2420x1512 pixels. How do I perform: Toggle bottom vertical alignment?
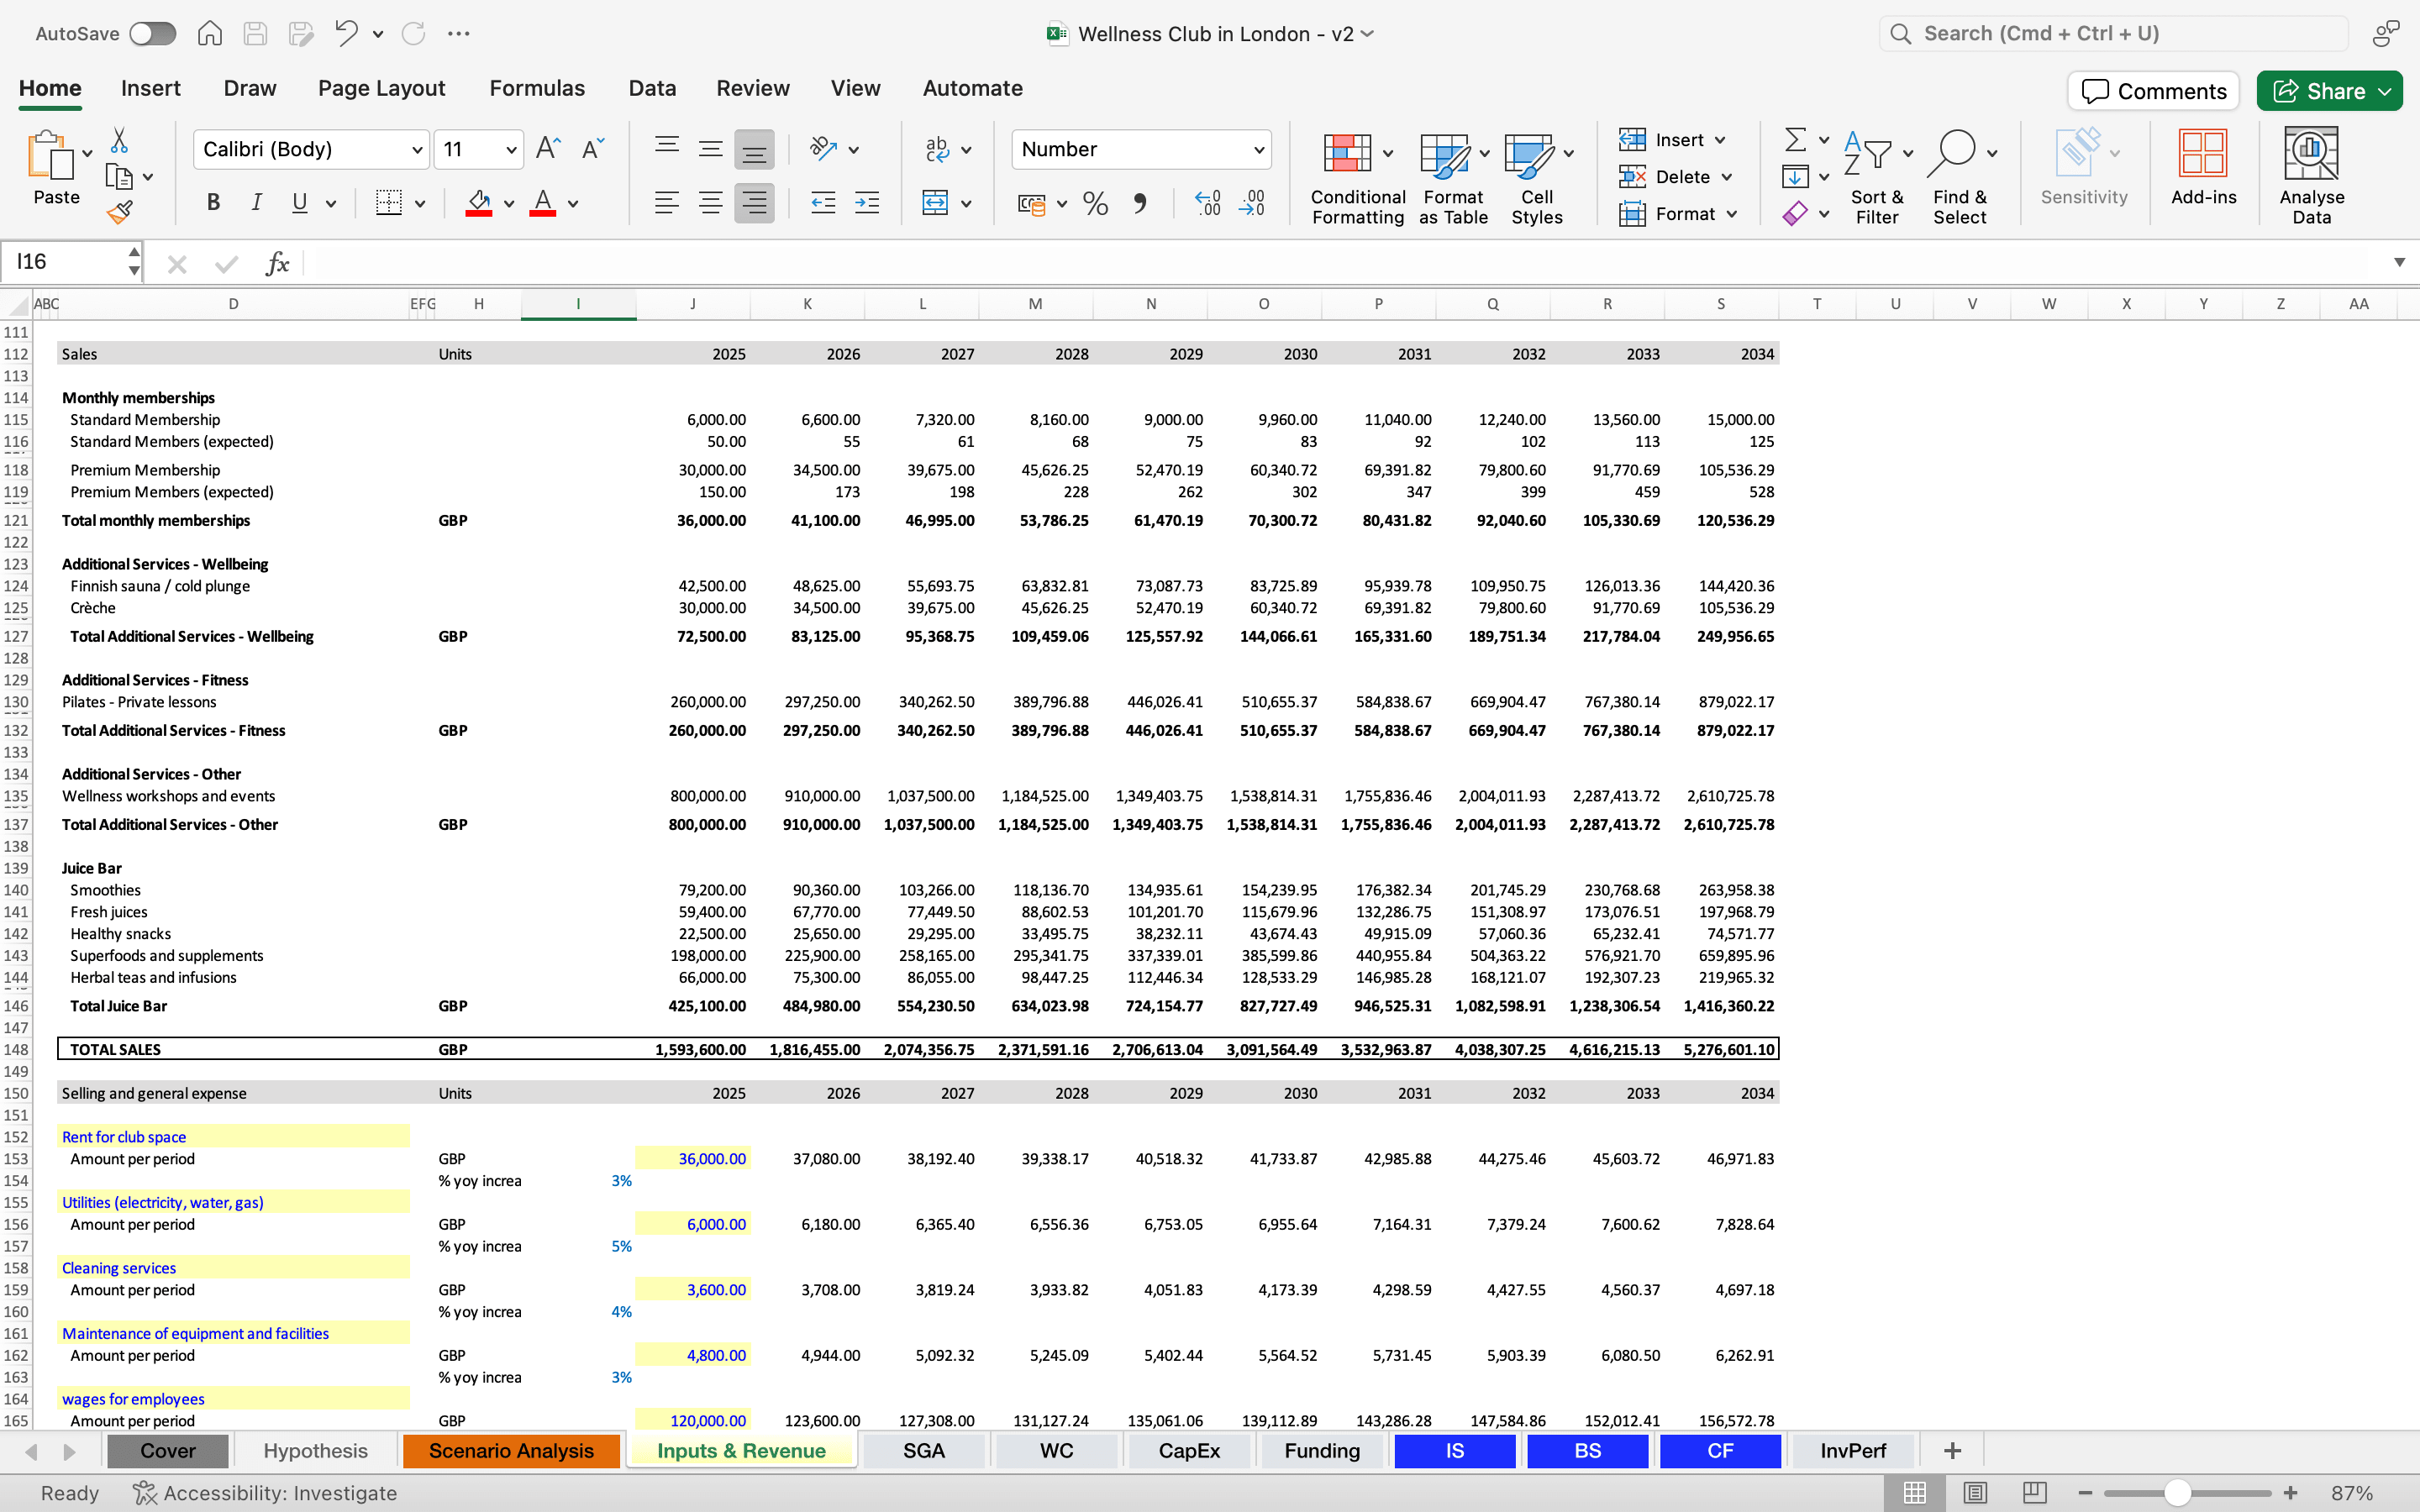tap(754, 149)
